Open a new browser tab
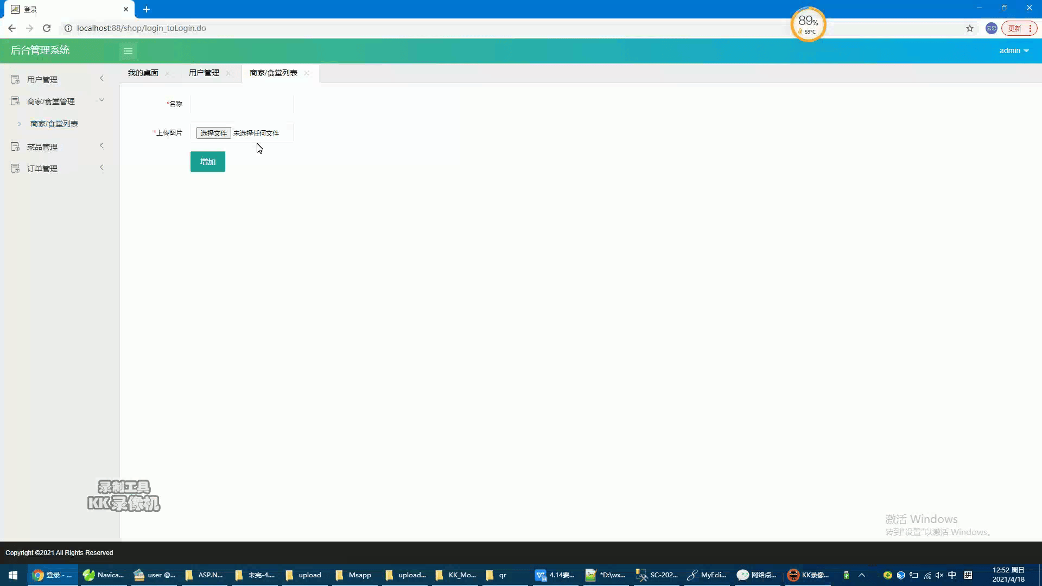This screenshot has width=1042, height=586. pyautogui.click(x=147, y=9)
